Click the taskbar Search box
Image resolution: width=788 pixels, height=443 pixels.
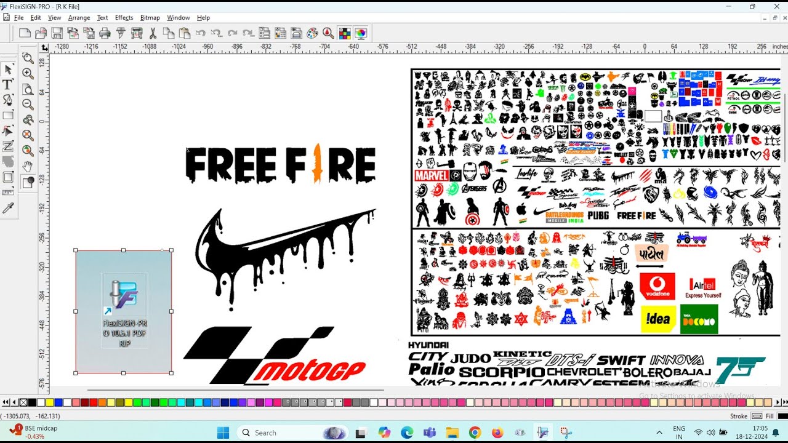coord(292,433)
